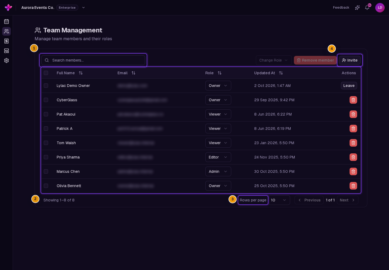The height and width of the screenshot is (270, 389).
Task: Open the billing receipt sidebar icon
Action: [x=6, y=41]
